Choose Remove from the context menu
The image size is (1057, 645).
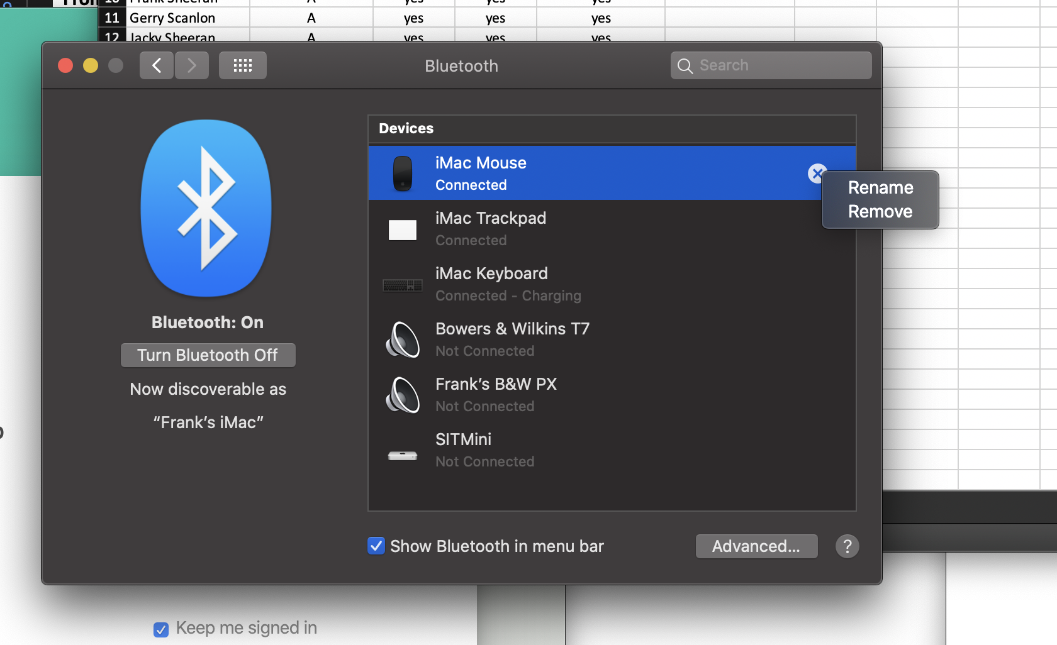(880, 212)
